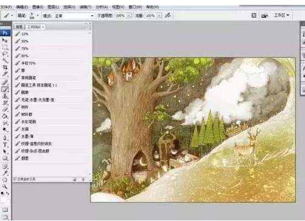The width and height of the screenshot is (305, 221).
Task: Open the 文件(F) menu
Action: 6,7
